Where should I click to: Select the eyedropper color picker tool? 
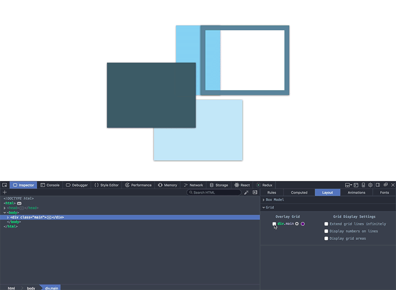pyautogui.click(x=246, y=192)
